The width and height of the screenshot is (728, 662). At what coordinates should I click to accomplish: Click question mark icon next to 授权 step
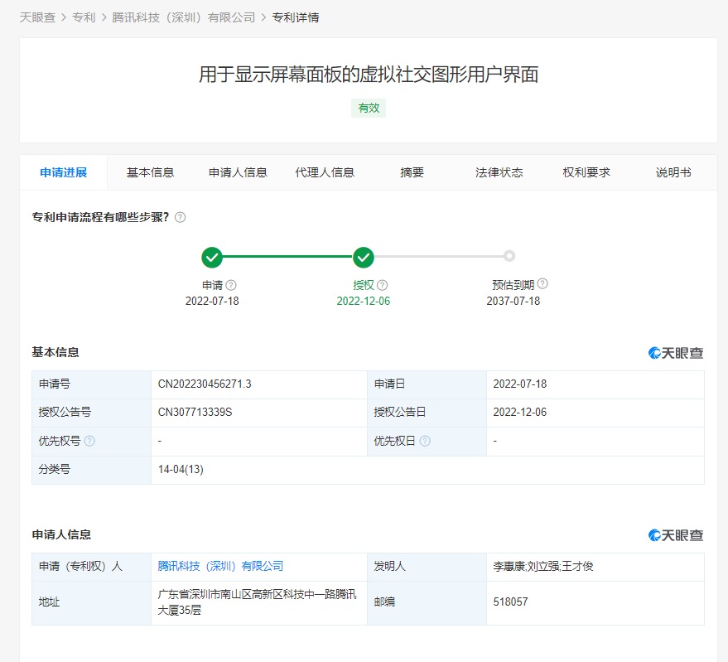[382, 285]
